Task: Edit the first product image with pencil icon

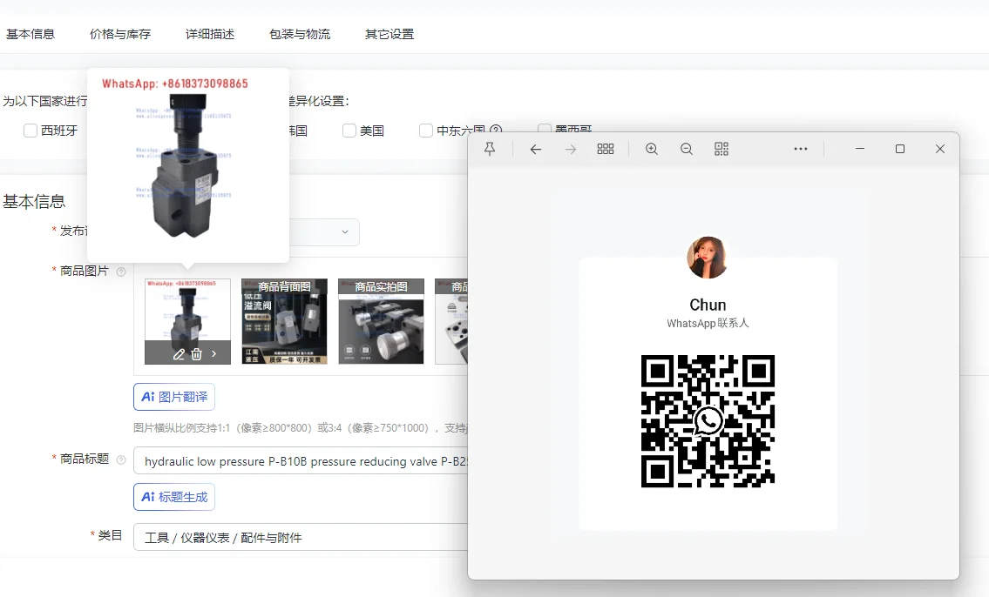Action: click(x=179, y=354)
